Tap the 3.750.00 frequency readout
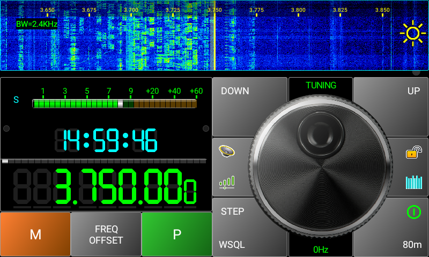This screenshot has height=257, width=429. coord(126,187)
